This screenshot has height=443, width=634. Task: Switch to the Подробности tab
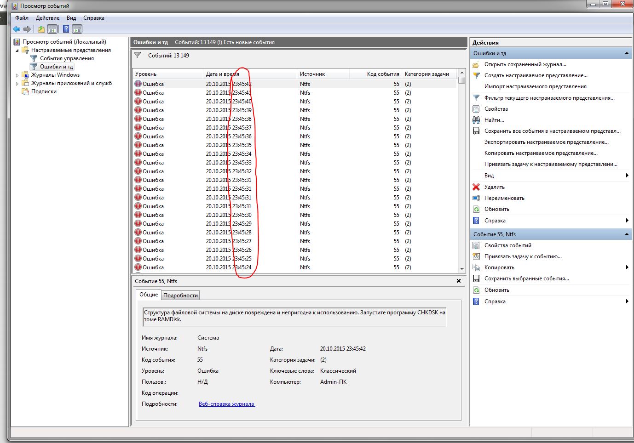(180, 295)
